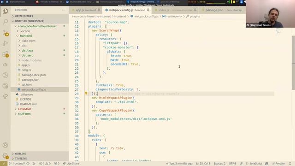Open the Search view in activity bar

(5, 22)
